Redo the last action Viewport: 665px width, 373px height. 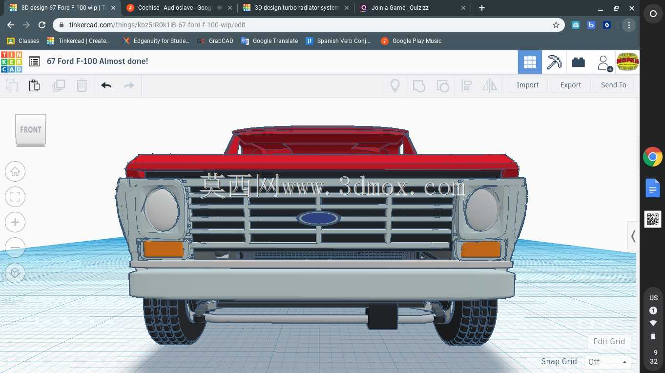(x=129, y=85)
